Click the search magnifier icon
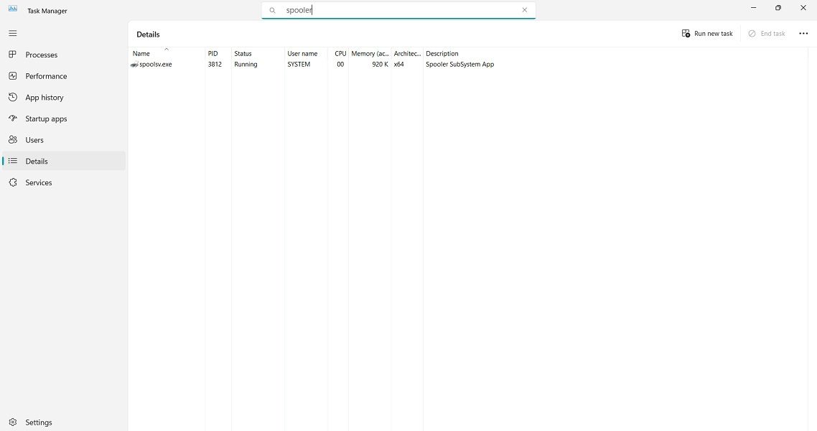817x431 pixels. tap(272, 10)
